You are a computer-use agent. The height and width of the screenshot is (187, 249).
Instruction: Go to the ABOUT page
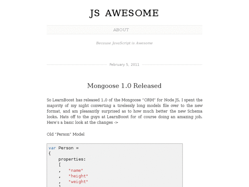point(121,30)
